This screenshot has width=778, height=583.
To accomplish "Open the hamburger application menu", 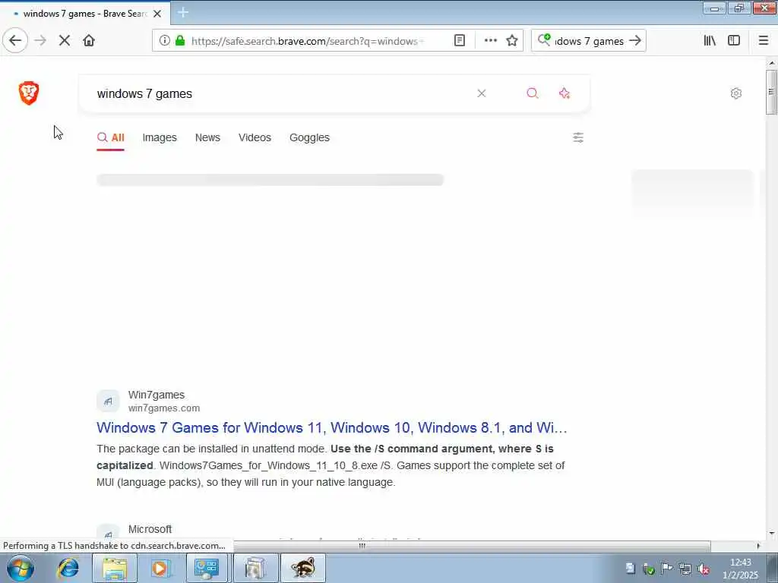I will click(x=764, y=40).
